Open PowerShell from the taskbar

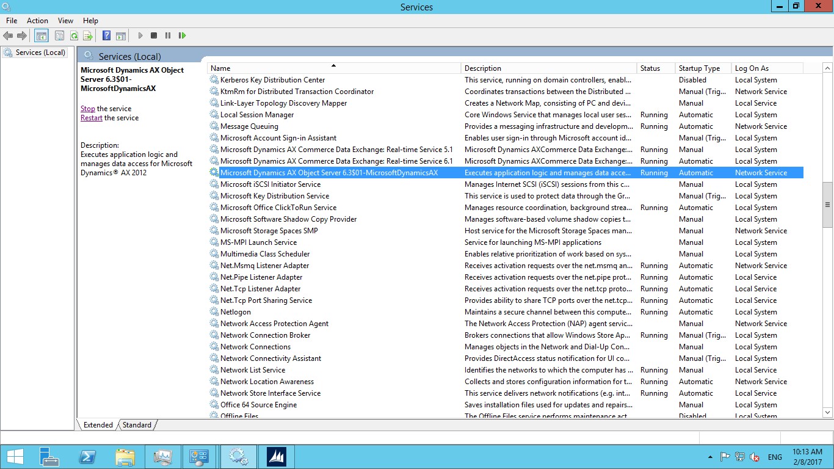88,457
